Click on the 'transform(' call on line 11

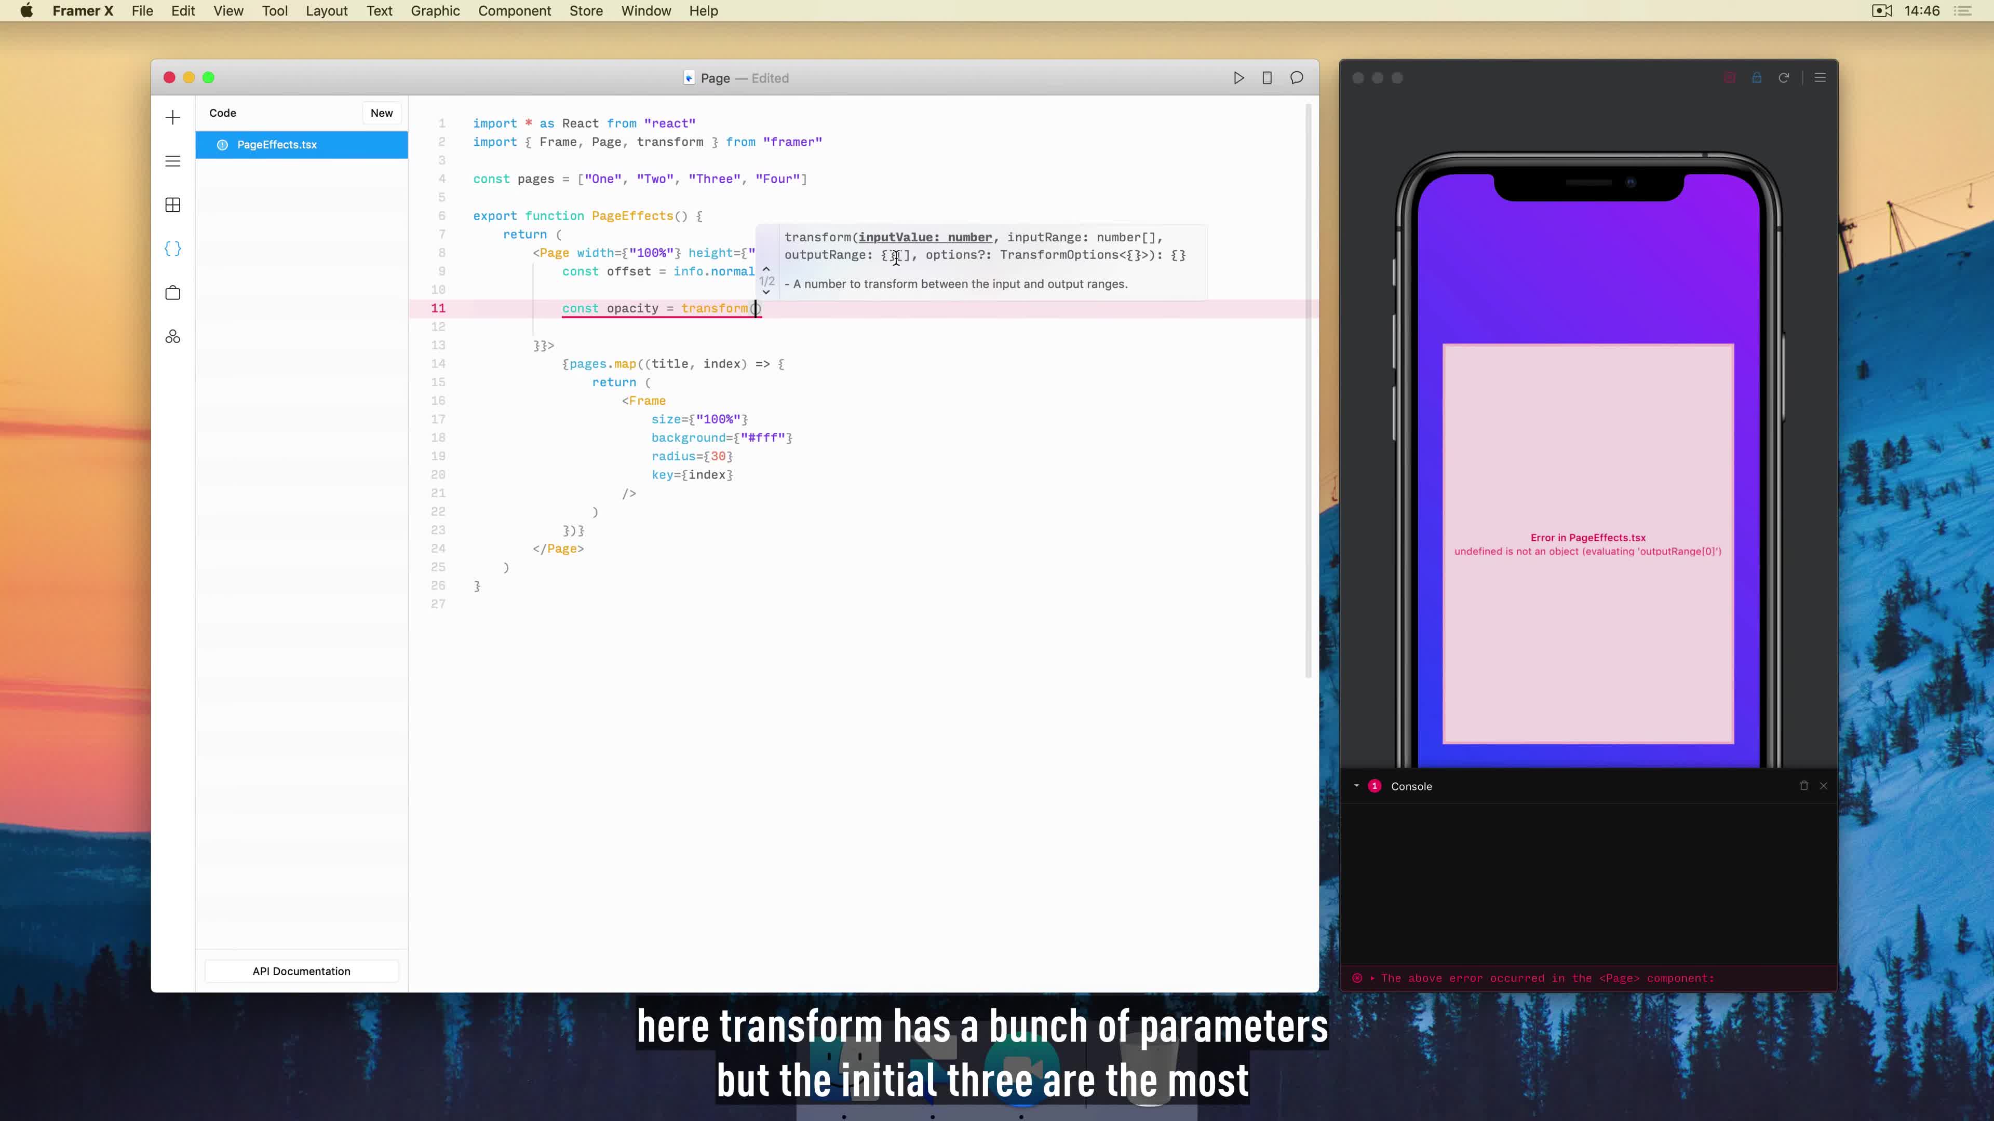718,309
